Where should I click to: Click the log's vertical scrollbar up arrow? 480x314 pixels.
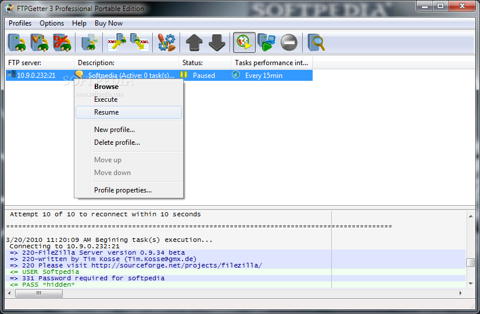click(x=471, y=216)
